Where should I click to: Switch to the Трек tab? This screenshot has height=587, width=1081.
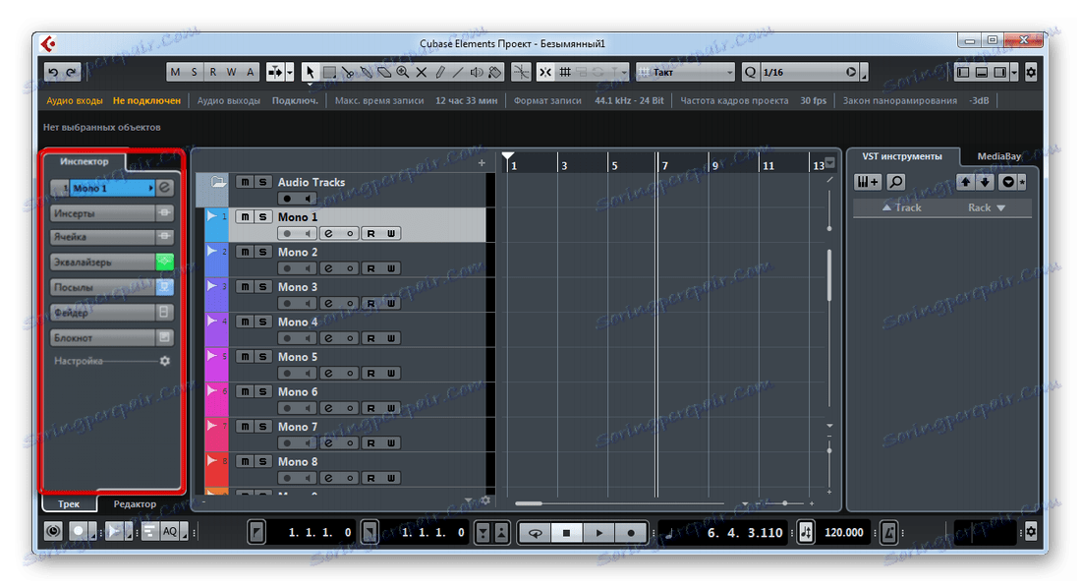click(x=68, y=504)
